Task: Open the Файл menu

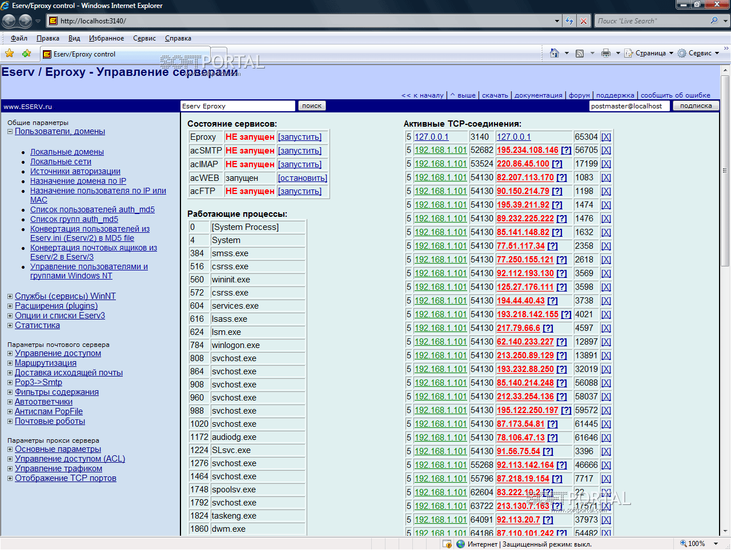Action: (x=19, y=38)
